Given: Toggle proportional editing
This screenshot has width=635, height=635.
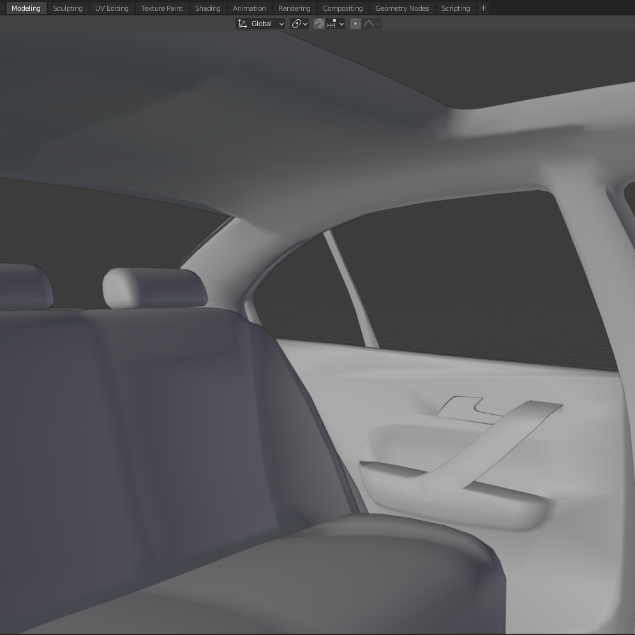Looking at the screenshot, I should pyautogui.click(x=355, y=24).
